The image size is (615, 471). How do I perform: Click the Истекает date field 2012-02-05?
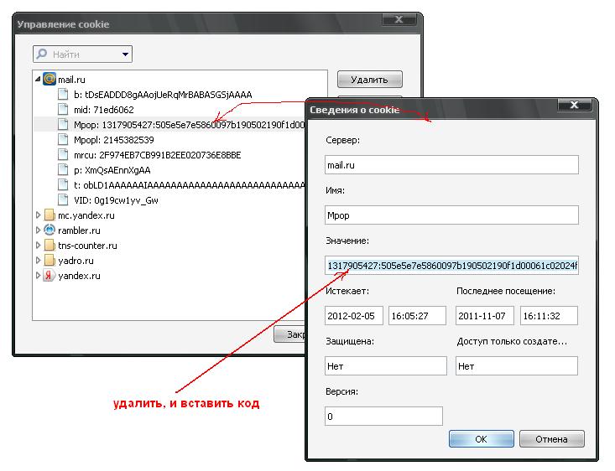point(354,316)
